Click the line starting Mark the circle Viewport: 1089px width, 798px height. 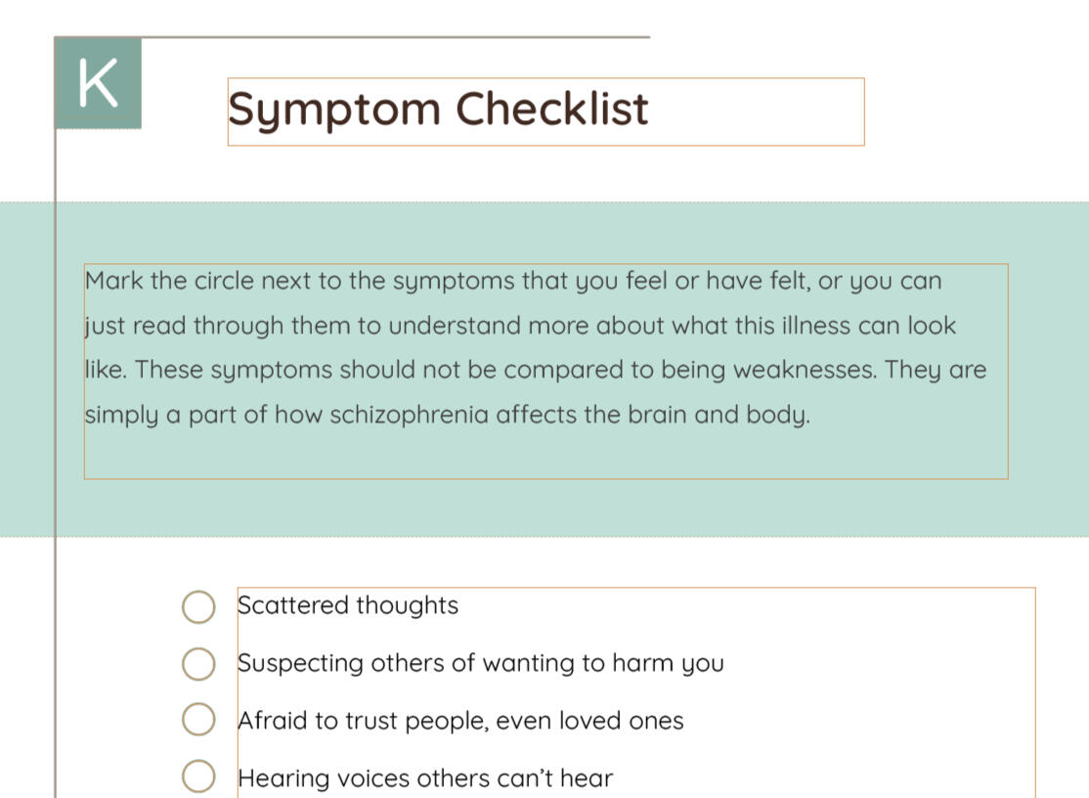(513, 282)
